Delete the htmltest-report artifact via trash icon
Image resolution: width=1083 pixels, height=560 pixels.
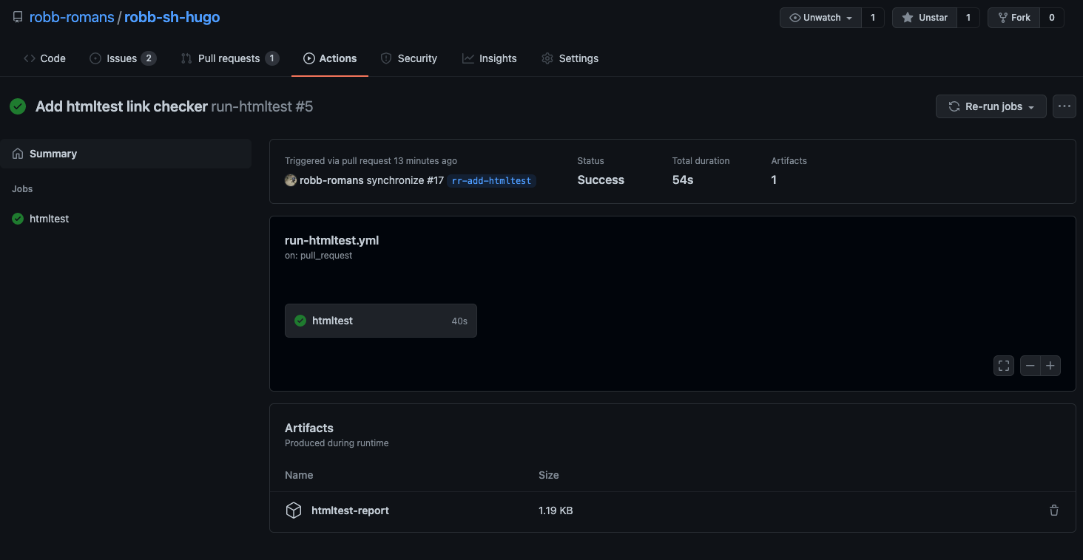1053,510
